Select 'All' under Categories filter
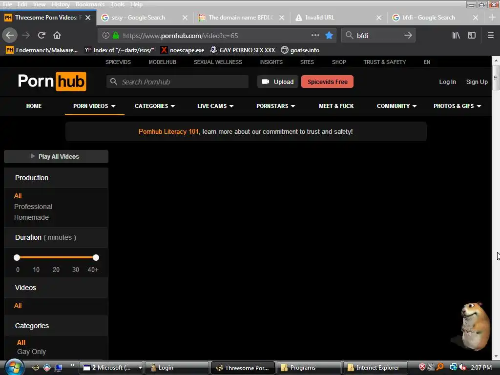500x375 pixels. (21, 342)
